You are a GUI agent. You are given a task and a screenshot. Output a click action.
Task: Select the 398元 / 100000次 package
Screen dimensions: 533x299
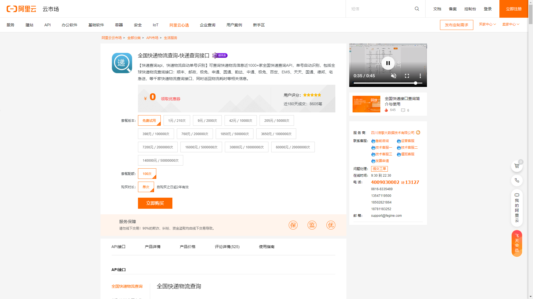click(x=156, y=134)
